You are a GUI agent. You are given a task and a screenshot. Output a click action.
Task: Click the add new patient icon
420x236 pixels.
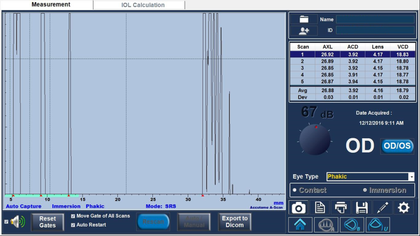point(303,30)
